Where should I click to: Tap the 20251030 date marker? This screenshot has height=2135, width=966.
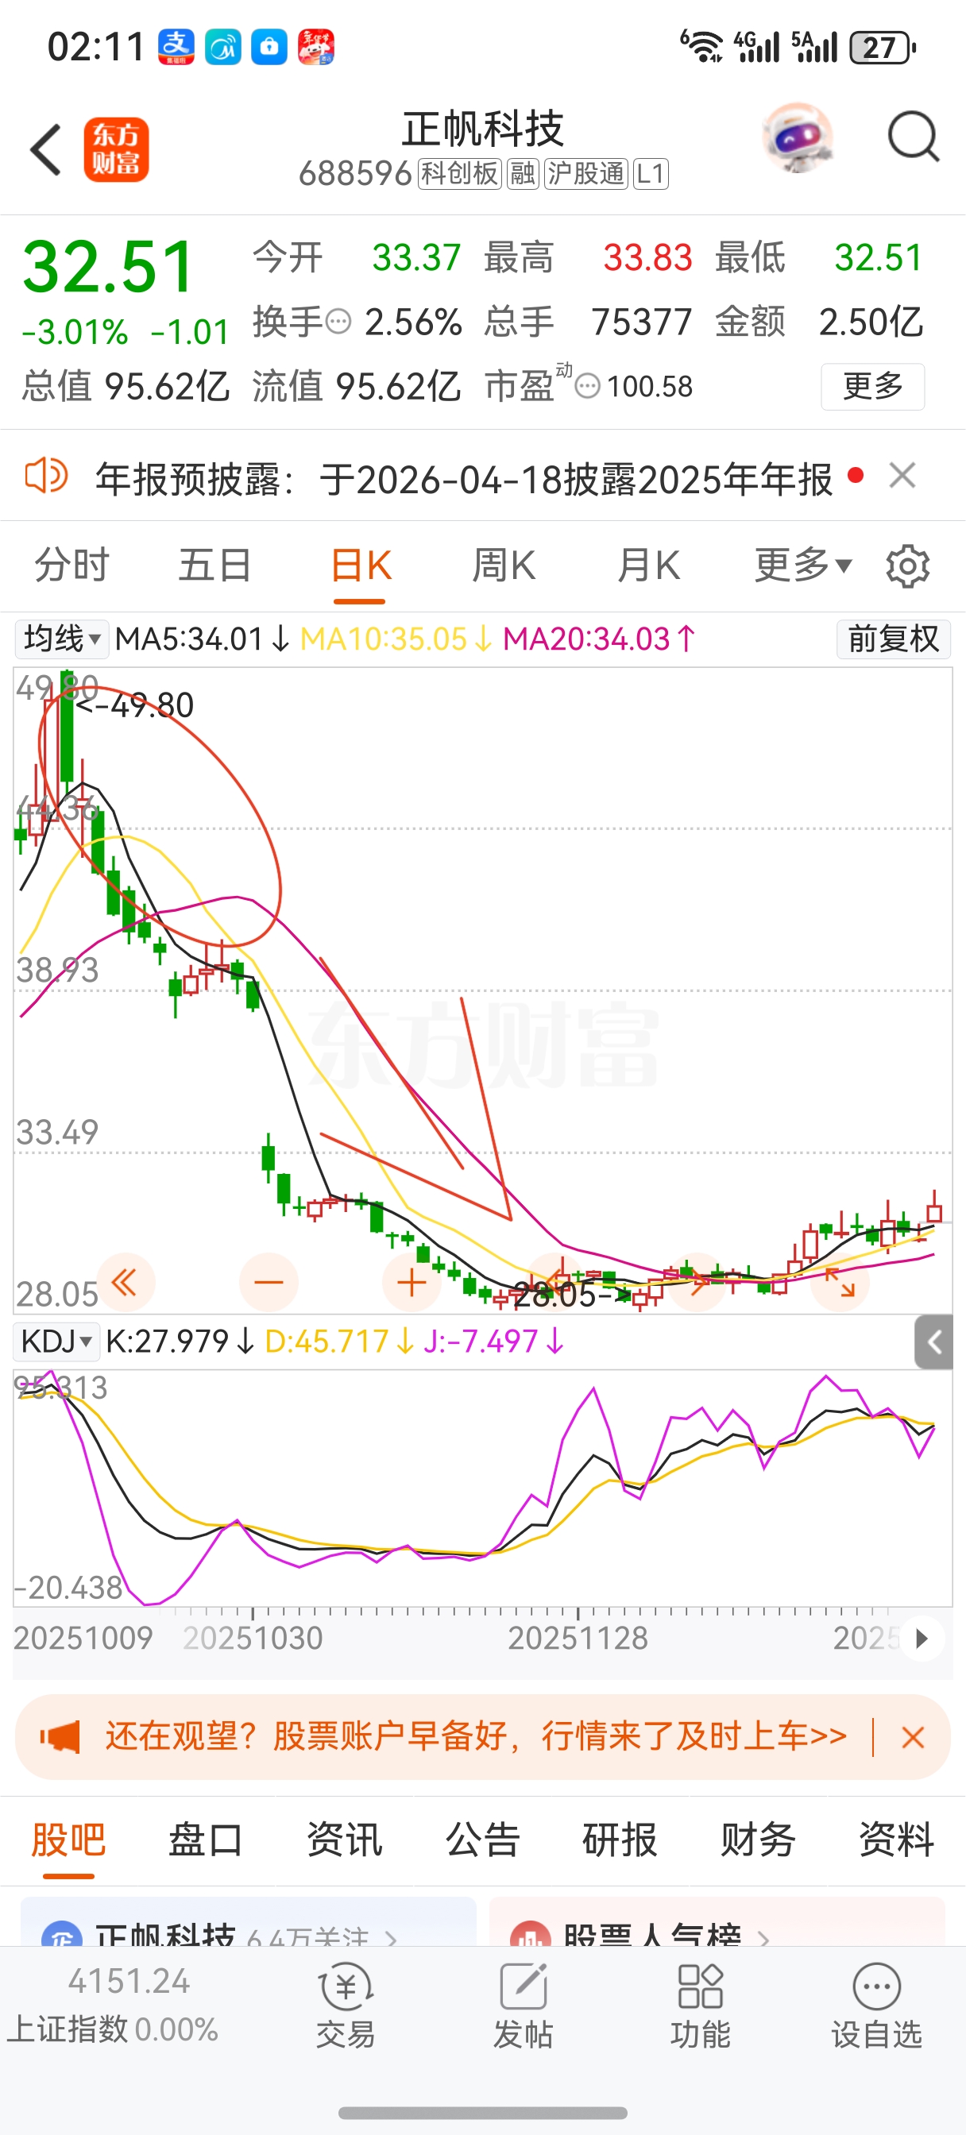tap(252, 1639)
